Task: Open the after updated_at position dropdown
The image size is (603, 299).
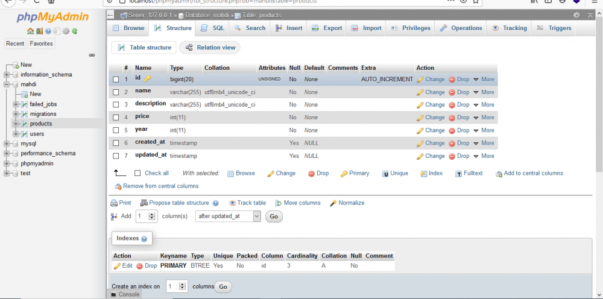Action: (x=229, y=216)
